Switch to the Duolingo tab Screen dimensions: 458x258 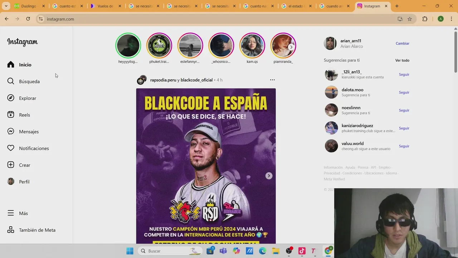pos(29,6)
